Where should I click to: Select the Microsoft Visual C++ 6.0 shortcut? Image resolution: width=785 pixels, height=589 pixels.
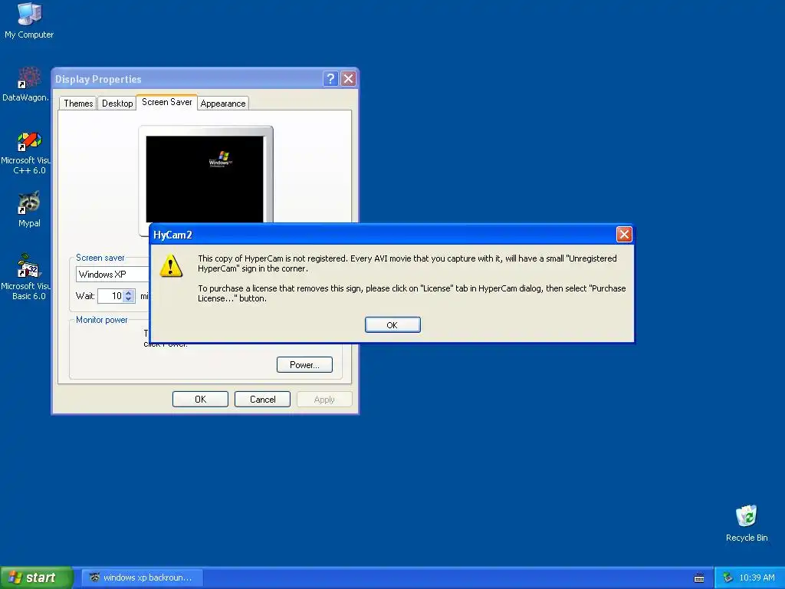point(26,153)
